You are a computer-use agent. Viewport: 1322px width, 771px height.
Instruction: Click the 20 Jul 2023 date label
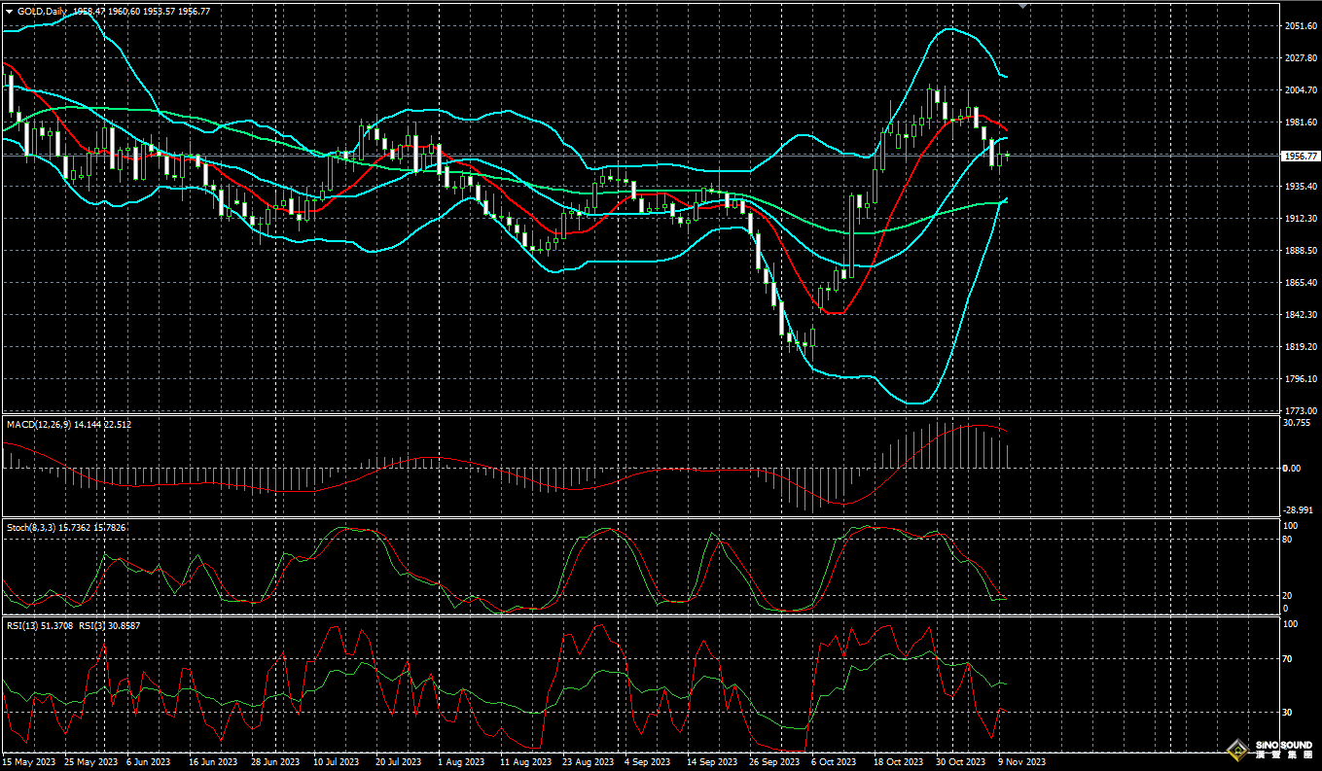399,762
